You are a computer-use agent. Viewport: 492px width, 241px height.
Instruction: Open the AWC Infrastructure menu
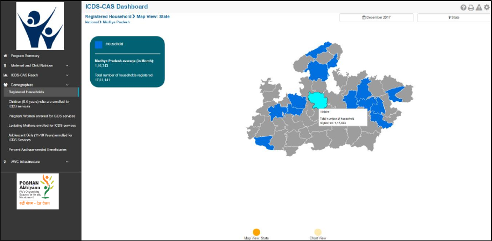[25, 162]
